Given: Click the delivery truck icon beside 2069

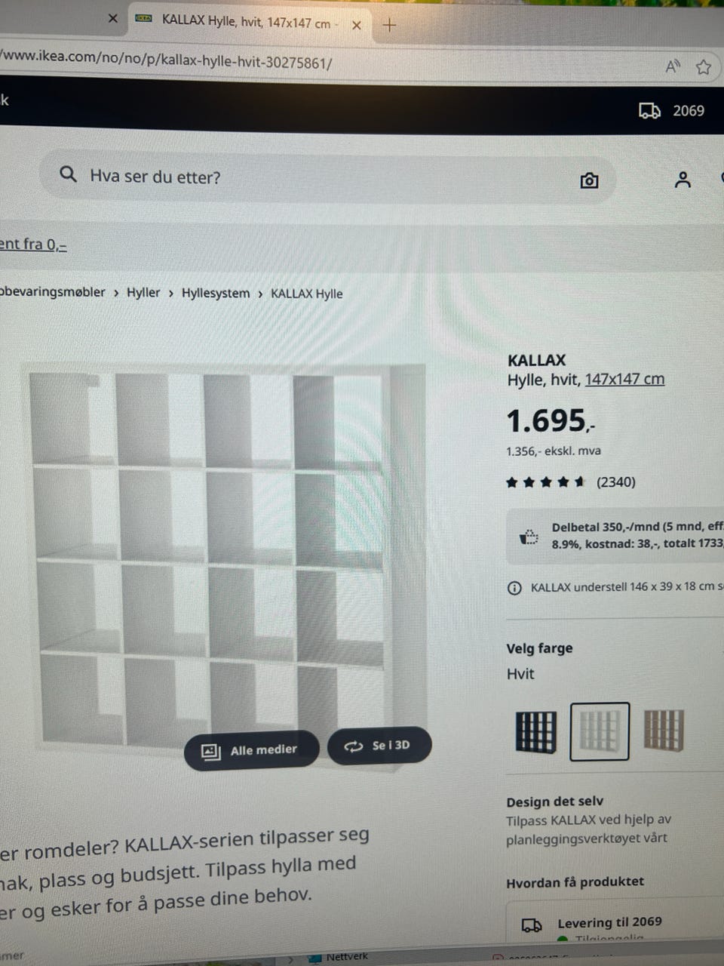Looking at the screenshot, I should (x=649, y=111).
